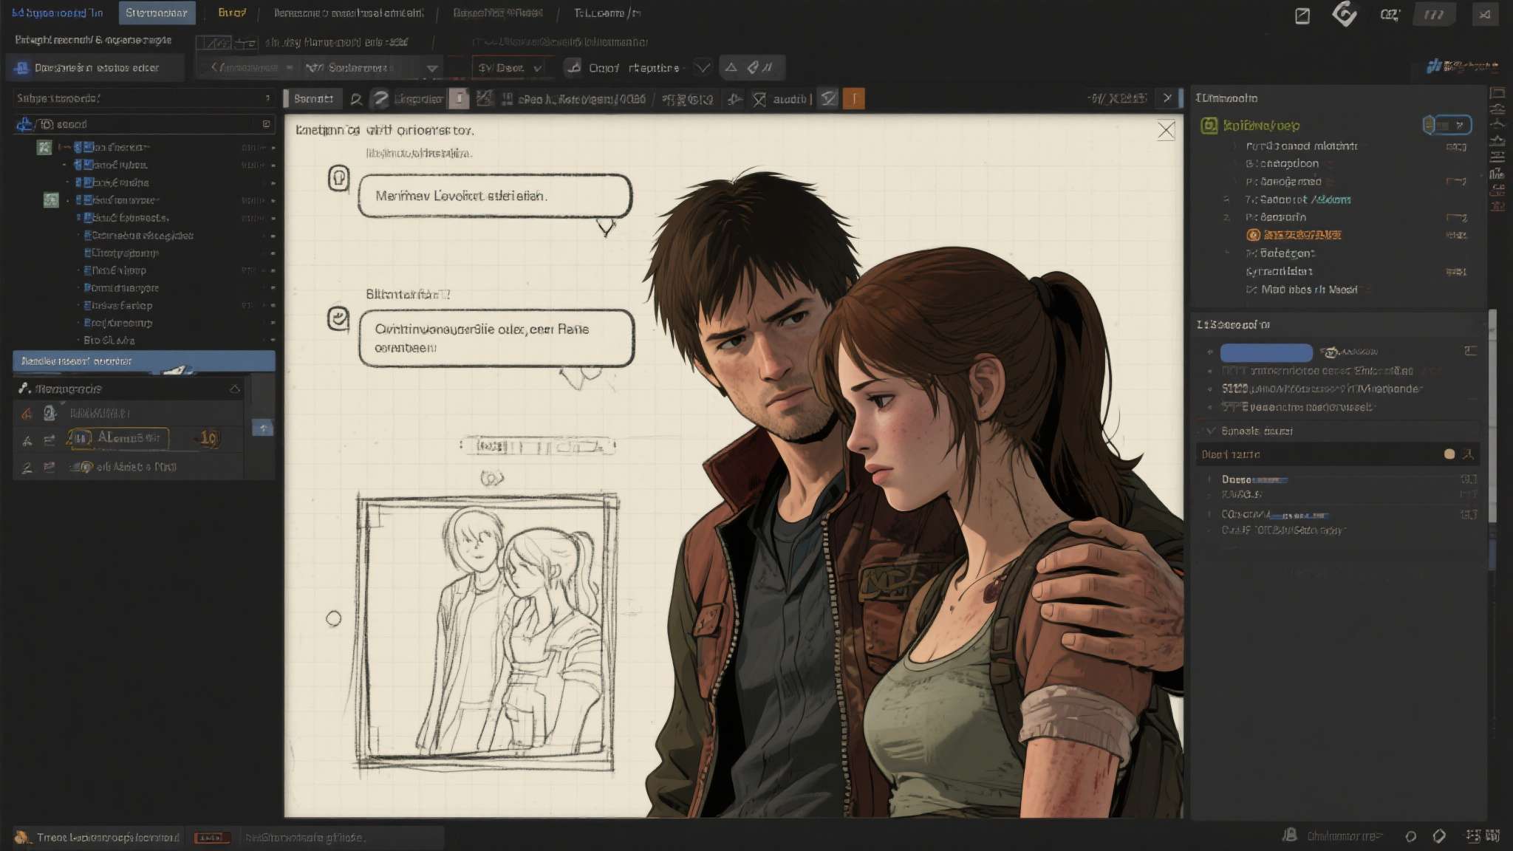The image size is (1513, 851).
Task: Open the orange-text tab in the top bar
Action: [232, 13]
